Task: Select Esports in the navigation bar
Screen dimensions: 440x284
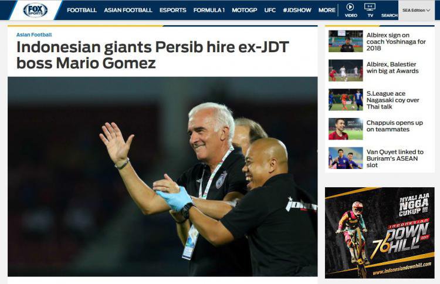Action: (173, 10)
